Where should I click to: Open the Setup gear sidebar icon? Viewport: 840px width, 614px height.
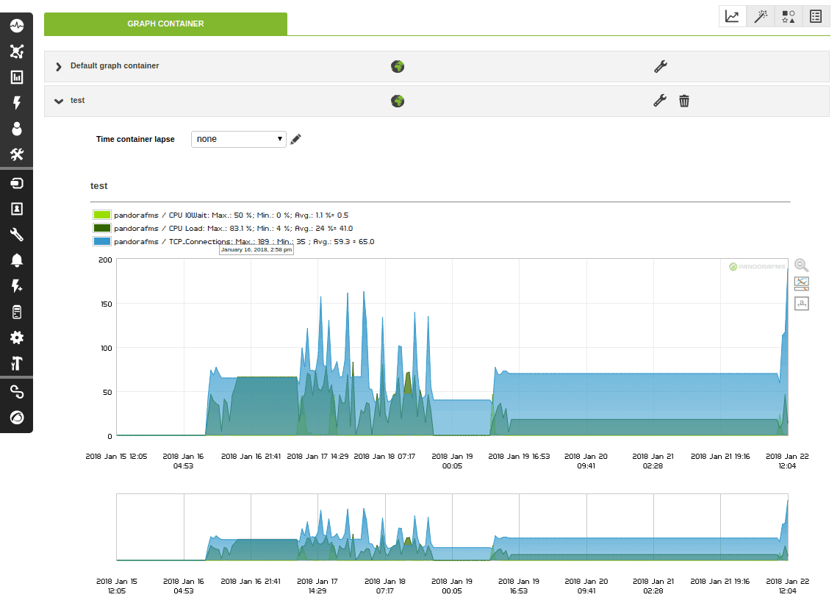point(17,338)
